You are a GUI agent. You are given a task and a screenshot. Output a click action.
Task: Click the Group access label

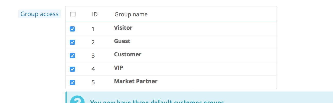click(39, 14)
